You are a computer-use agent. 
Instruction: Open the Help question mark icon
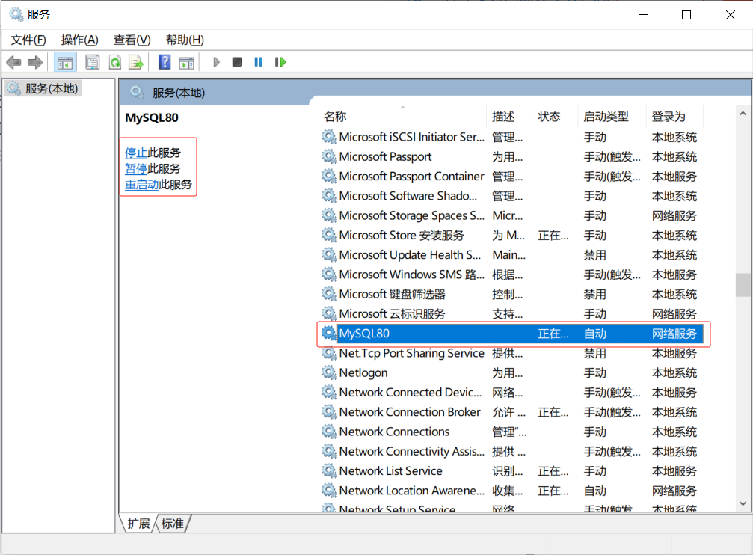165,62
